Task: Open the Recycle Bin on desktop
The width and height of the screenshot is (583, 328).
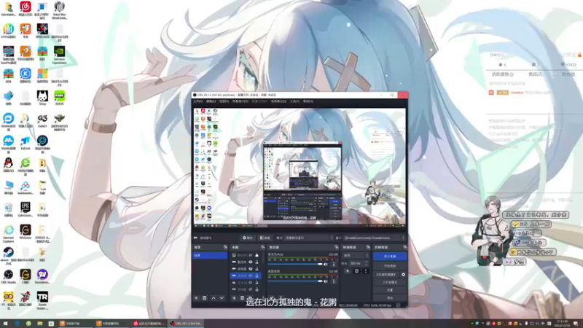Action: [x=8, y=208]
